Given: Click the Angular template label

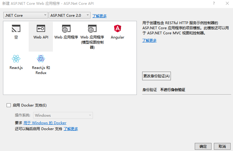Looking at the screenshot, I should tap(117, 37).
